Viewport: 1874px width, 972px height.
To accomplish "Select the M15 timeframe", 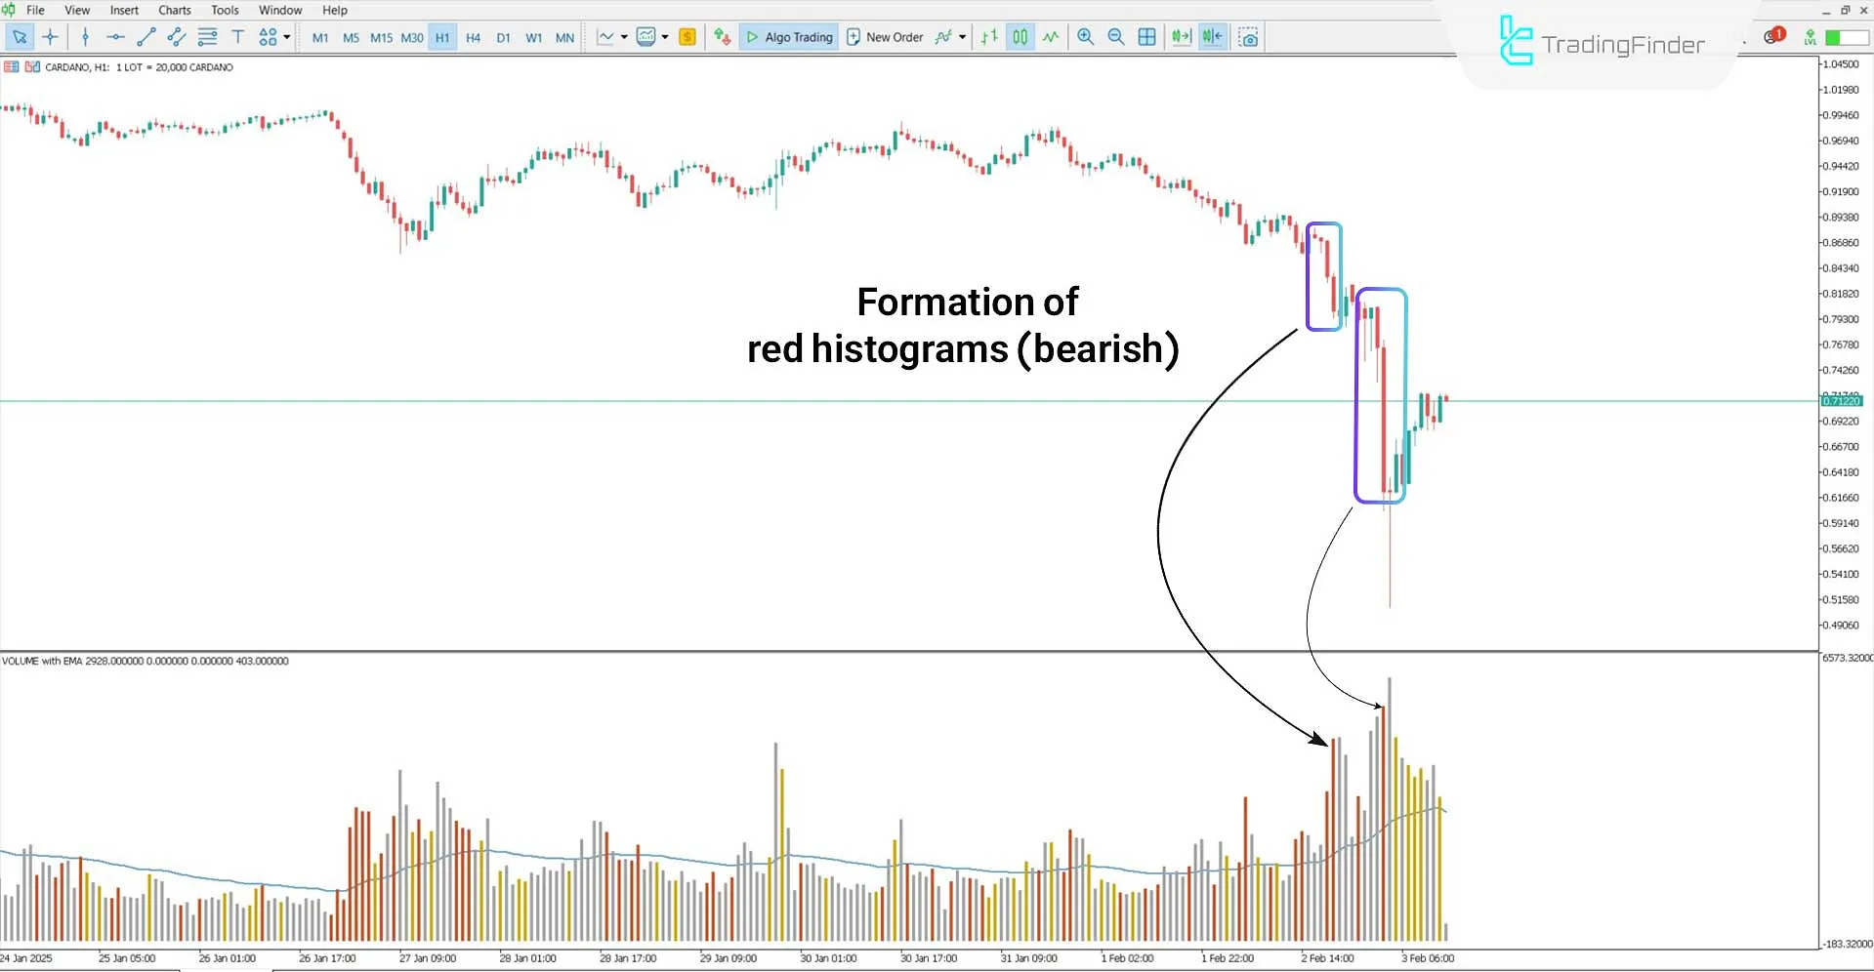I will coord(381,37).
